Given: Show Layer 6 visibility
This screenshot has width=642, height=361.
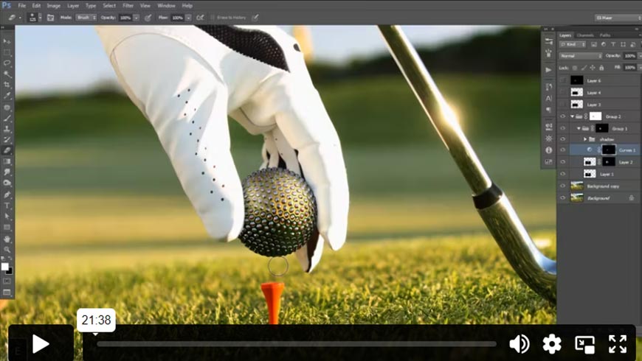Looking at the screenshot, I should (562, 80).
